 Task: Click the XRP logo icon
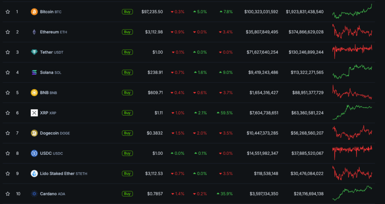(x=34, y=113)
